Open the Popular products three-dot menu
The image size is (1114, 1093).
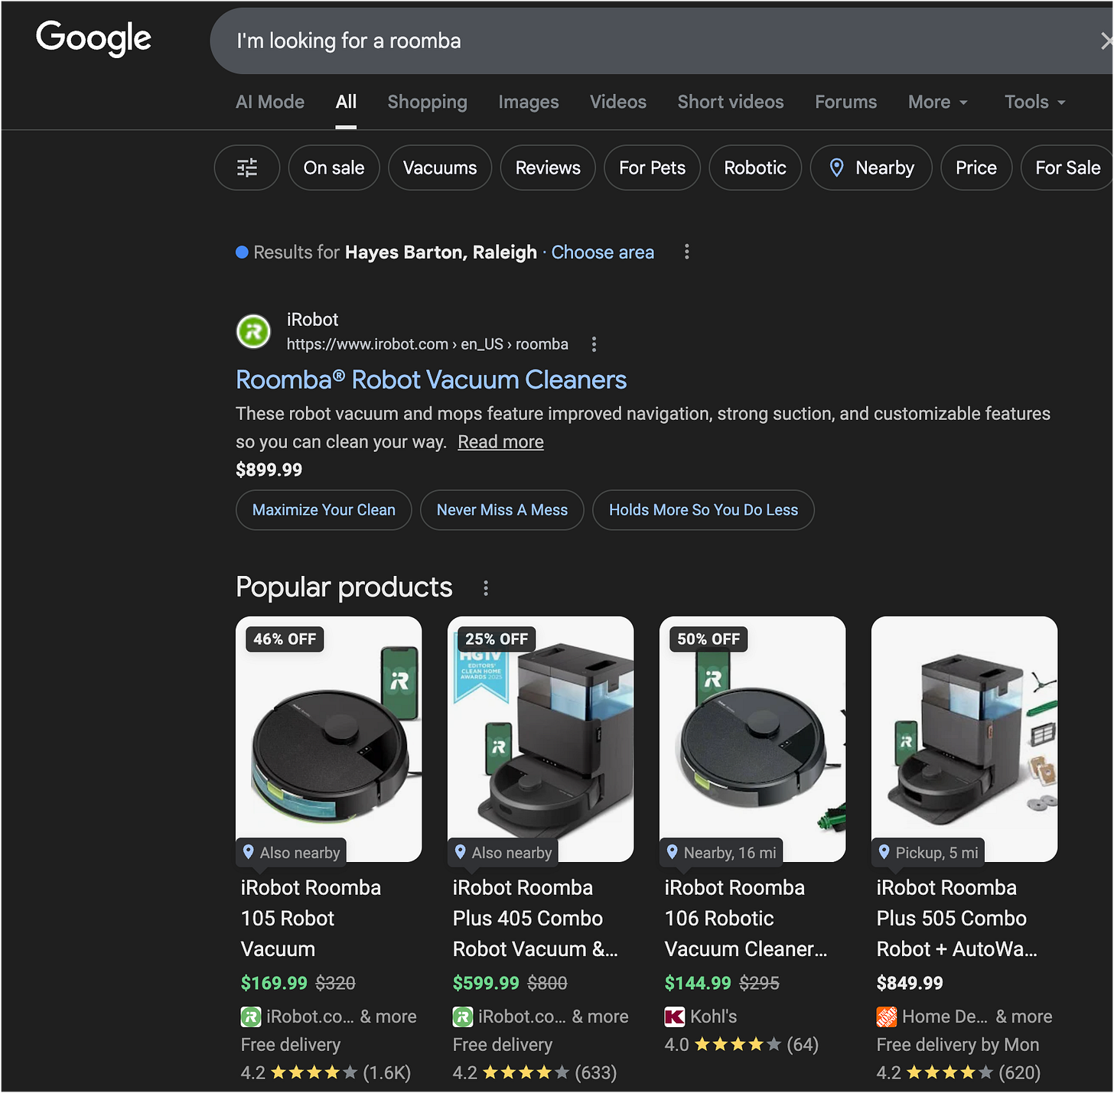[486, 587]
